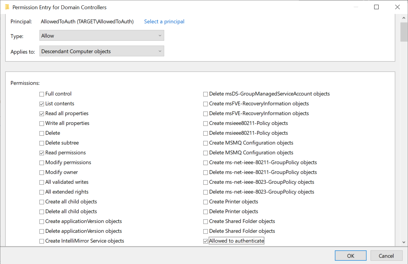Viewport: 408px width, 264px height.
Task: Check Delete msieee80211-Policy objects
Action: (x=206, y=133)
